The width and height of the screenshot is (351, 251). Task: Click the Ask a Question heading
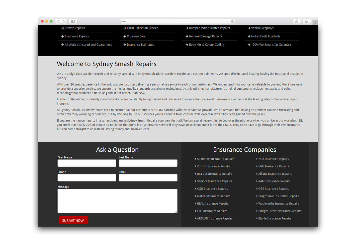[117, 150]
